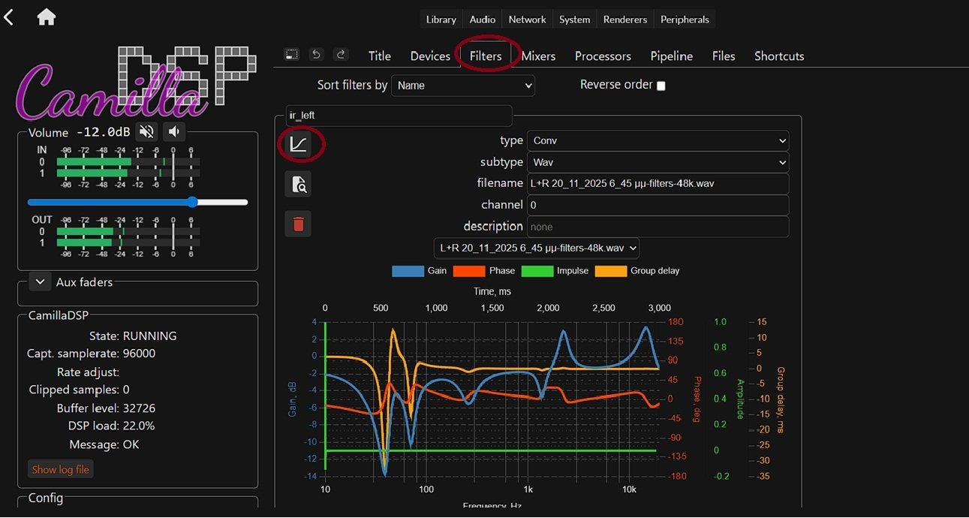Click the undo arrow icon
Screen dimensions: 969x518
tap(317, 55)
